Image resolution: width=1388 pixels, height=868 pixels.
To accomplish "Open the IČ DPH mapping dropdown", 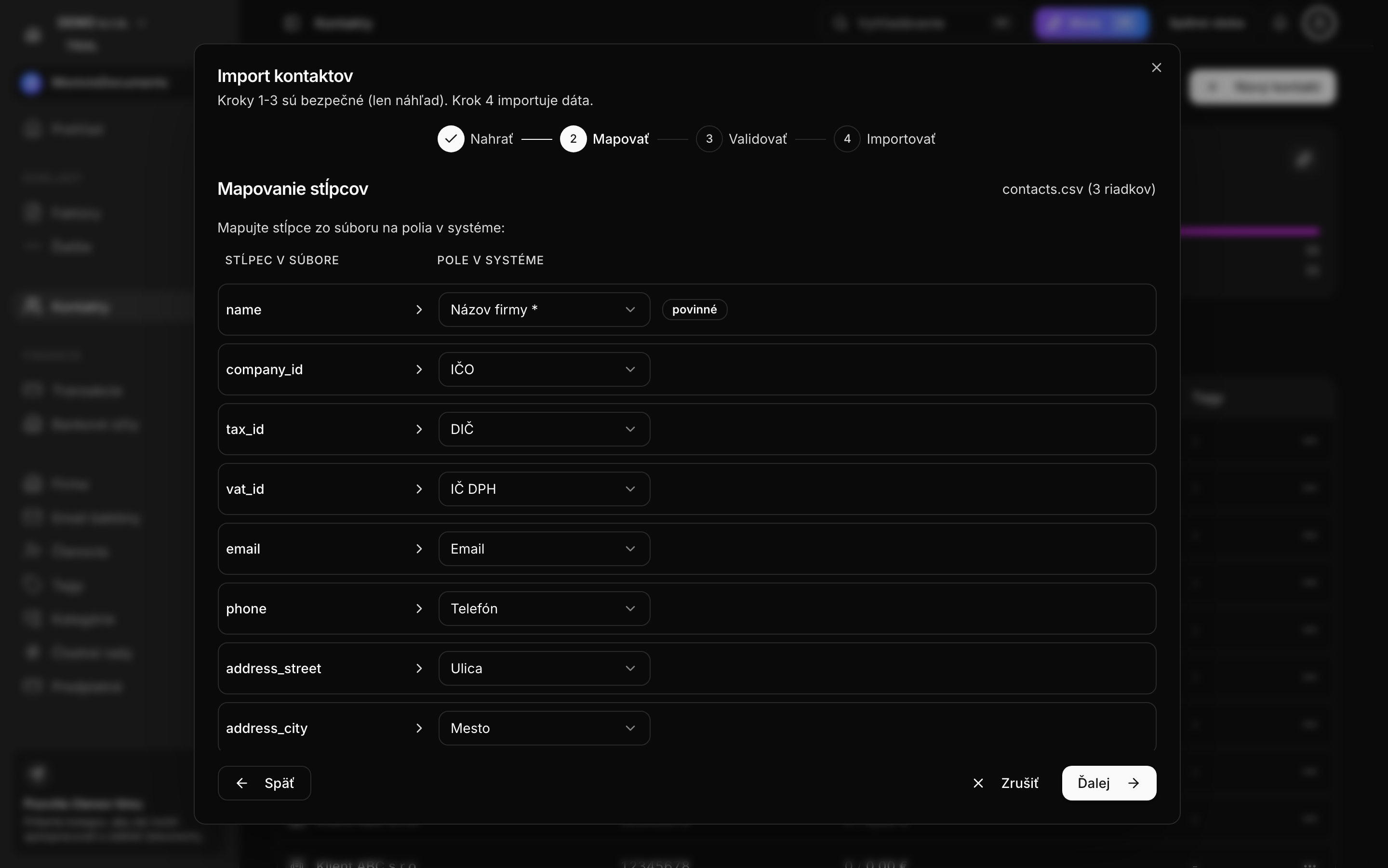I will point(544,488).
